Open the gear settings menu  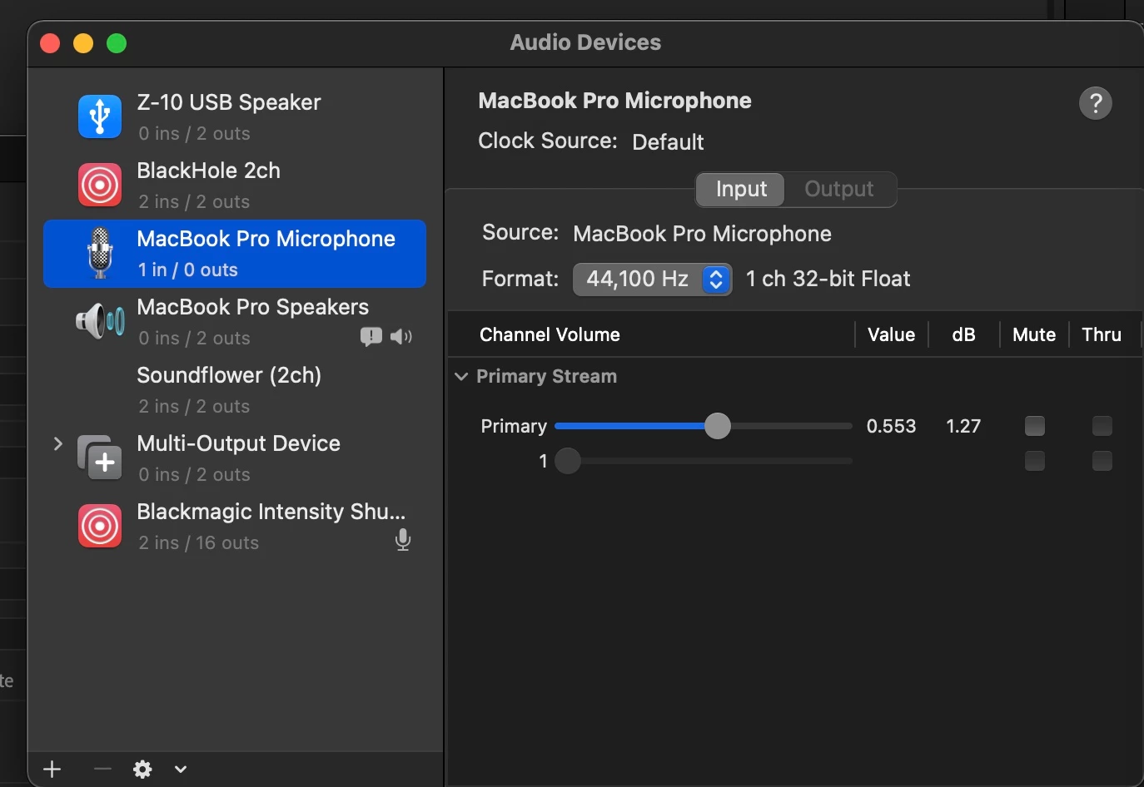(142, 770)
